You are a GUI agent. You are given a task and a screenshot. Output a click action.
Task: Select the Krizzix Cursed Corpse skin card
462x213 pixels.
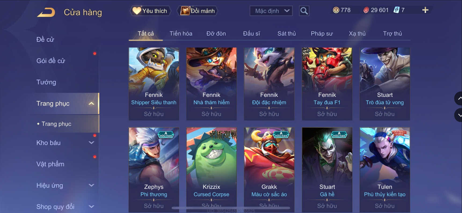pyautogui.click(x=212, y=170)
